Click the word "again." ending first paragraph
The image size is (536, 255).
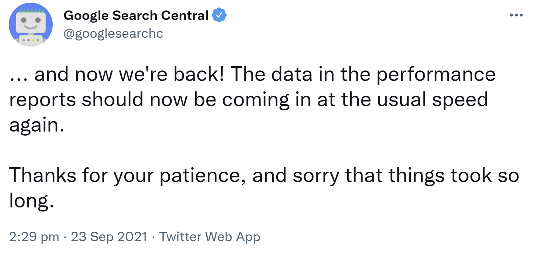coord(36,125)
